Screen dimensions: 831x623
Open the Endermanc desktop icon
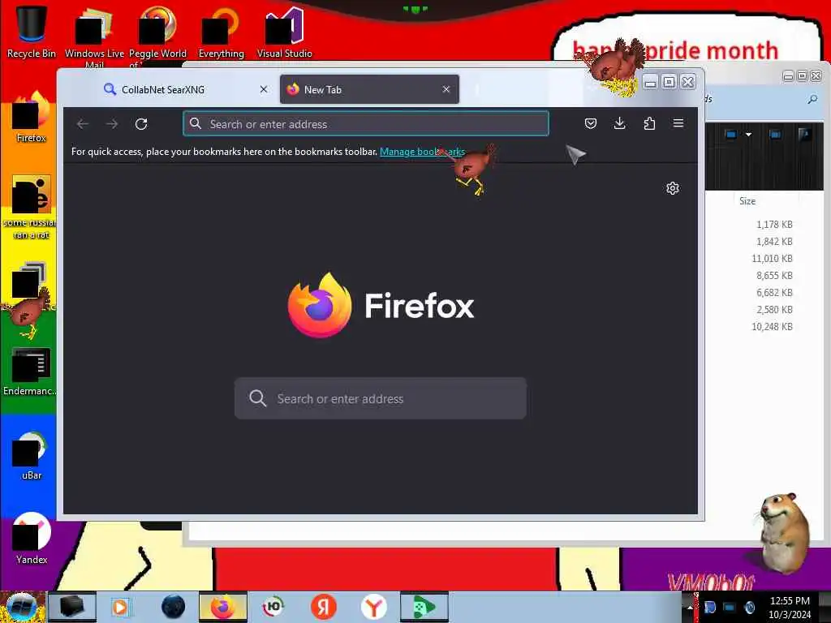click(x=30, y=372)
